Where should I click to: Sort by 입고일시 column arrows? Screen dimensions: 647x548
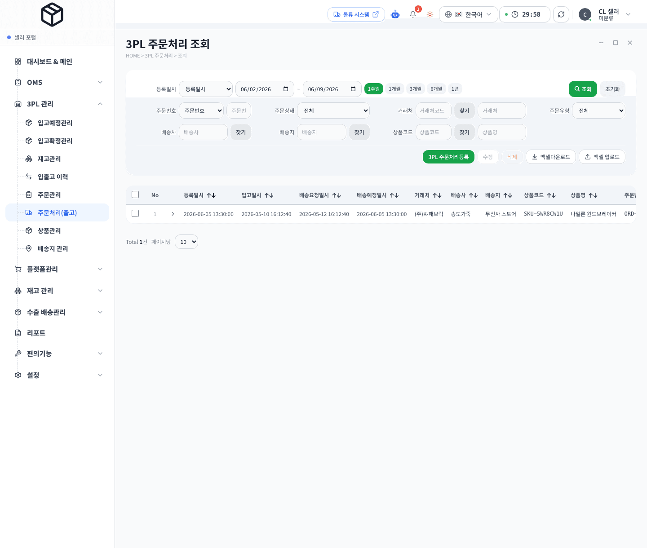point(269,195)
